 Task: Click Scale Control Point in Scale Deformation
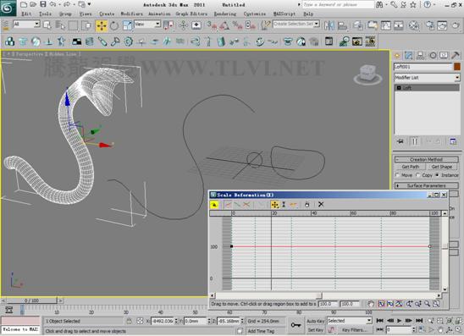284,204
